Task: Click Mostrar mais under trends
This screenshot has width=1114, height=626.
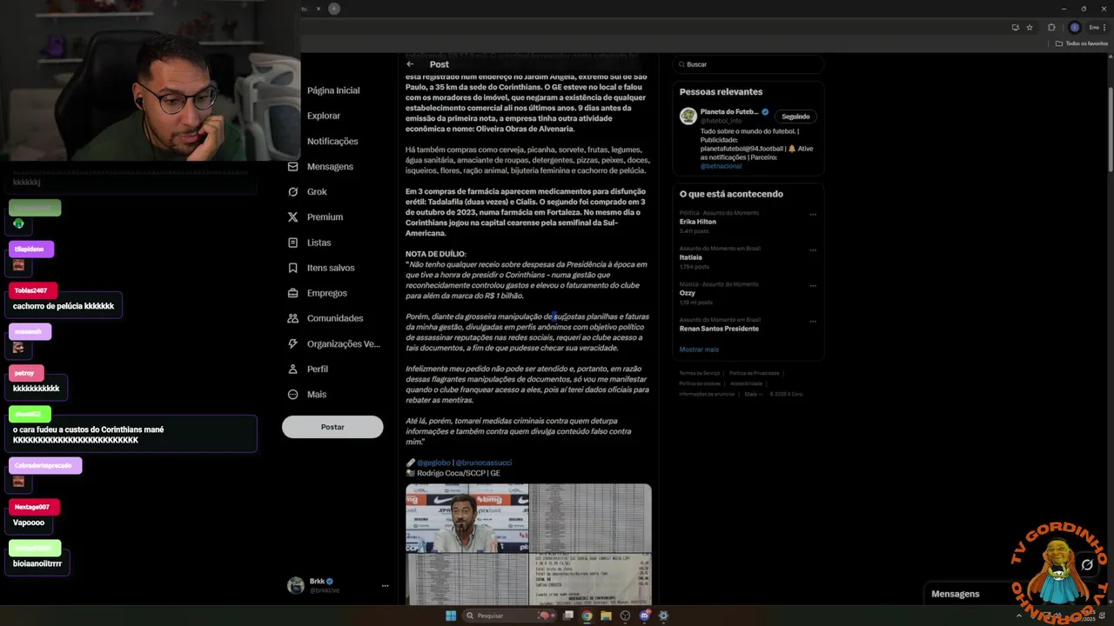Action: 699,350
